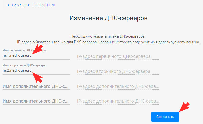
Task: Click the red arrow pointing at Сохранить
Action: [x=184, y=107]
